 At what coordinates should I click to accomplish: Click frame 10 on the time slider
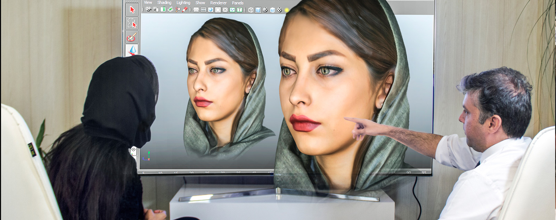pyautogui.click(x=160, y=172)
